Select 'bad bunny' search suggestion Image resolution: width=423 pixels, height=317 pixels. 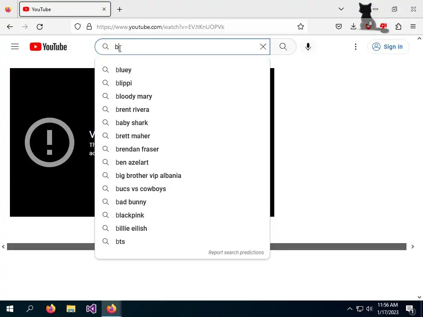pos(182,202)
